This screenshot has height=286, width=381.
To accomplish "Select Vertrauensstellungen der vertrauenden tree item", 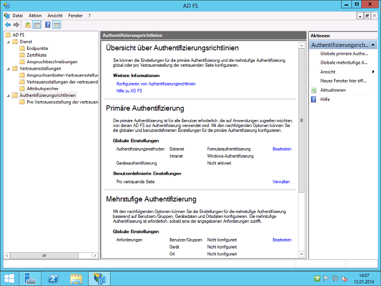I will [x=62, y=82].
